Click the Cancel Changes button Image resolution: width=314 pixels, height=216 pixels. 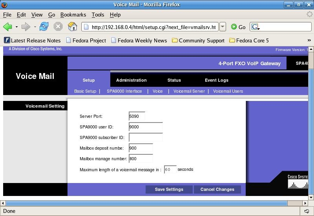[217, 189]
